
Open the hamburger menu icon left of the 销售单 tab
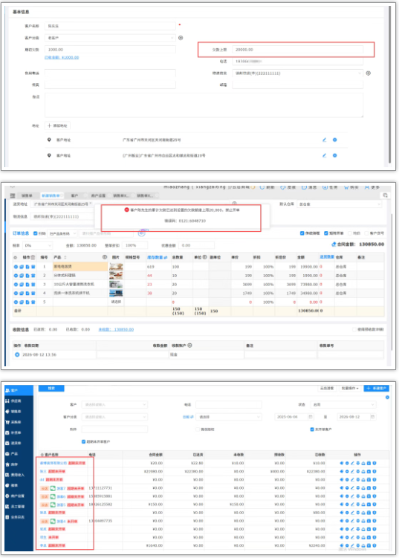13,195
